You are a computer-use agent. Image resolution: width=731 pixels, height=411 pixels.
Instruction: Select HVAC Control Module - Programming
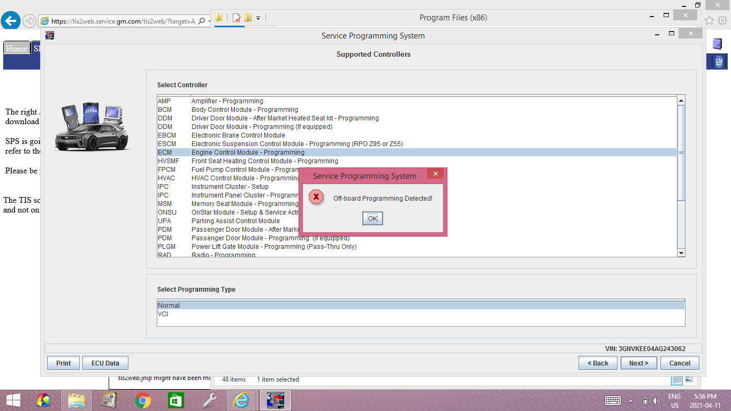[417, 178]
